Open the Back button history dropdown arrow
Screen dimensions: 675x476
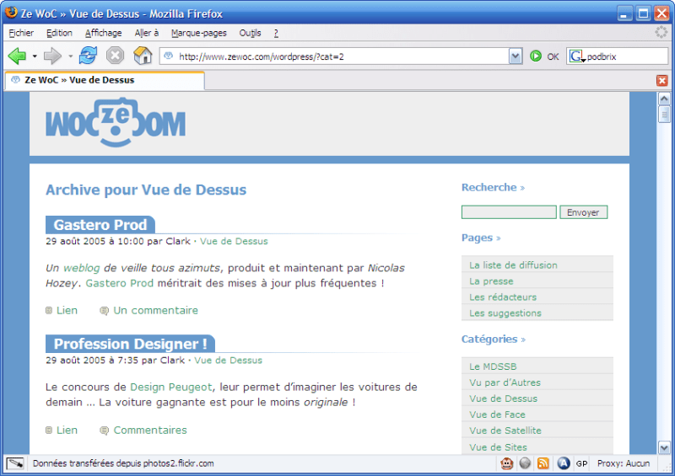click(x=35, y=56)
